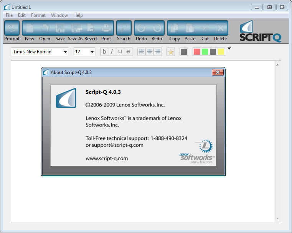Save the current script
This screenshot has width=292, height=233.
point(60,28)
